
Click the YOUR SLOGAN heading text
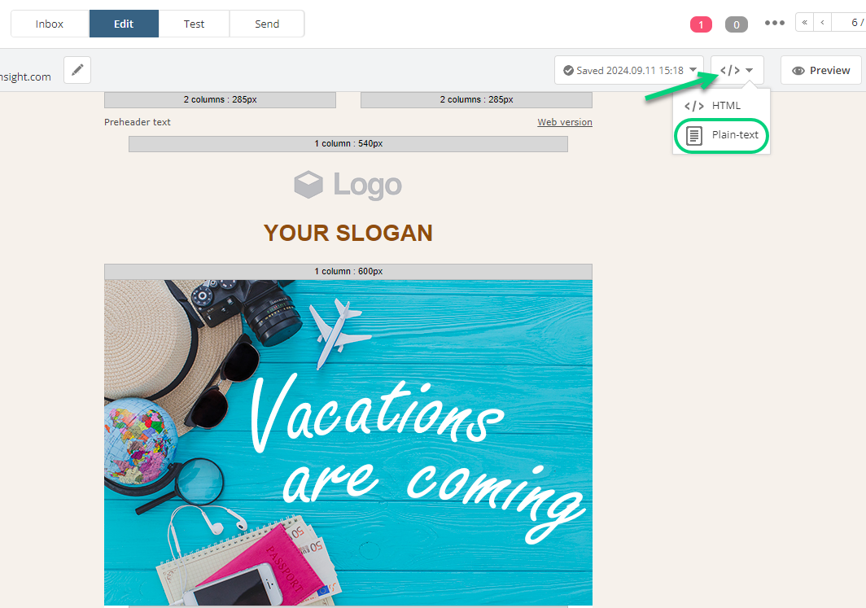[x=348, y=233]
